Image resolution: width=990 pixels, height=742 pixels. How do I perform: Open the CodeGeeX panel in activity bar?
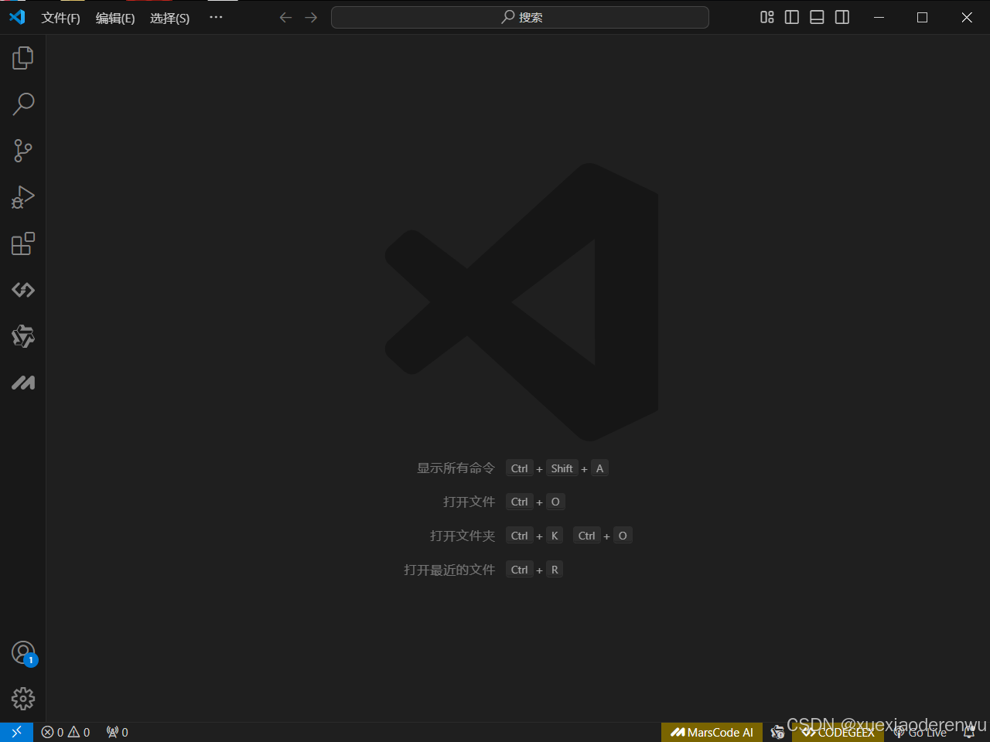click(x=23, y=290)
